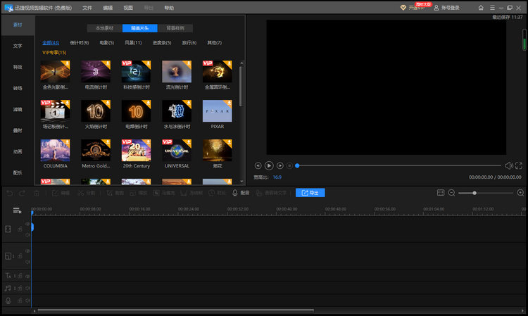Zoom in the timeline with plus magnifier

coord(520,193)
